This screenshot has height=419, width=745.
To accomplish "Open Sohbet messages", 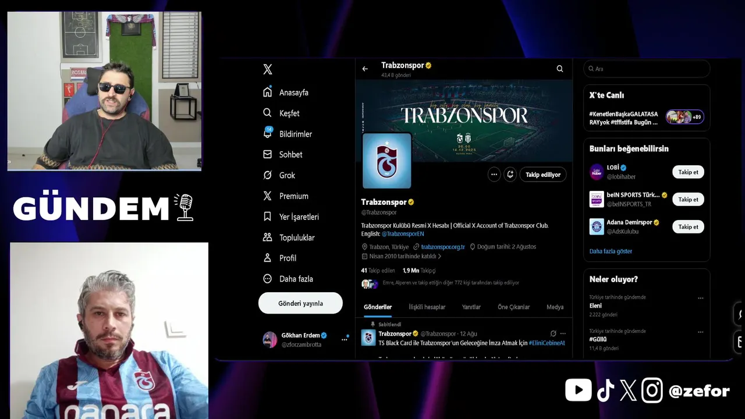I will [x=283, y=154].
